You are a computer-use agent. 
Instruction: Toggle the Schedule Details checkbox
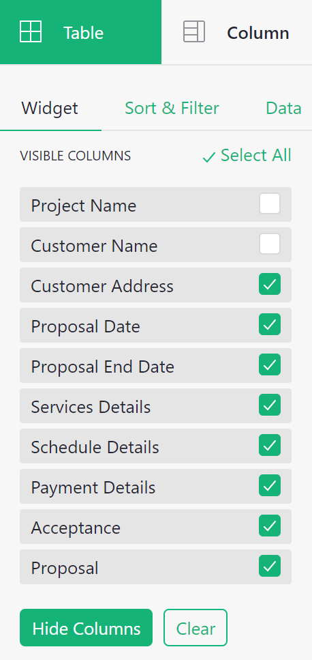(270, 445)
